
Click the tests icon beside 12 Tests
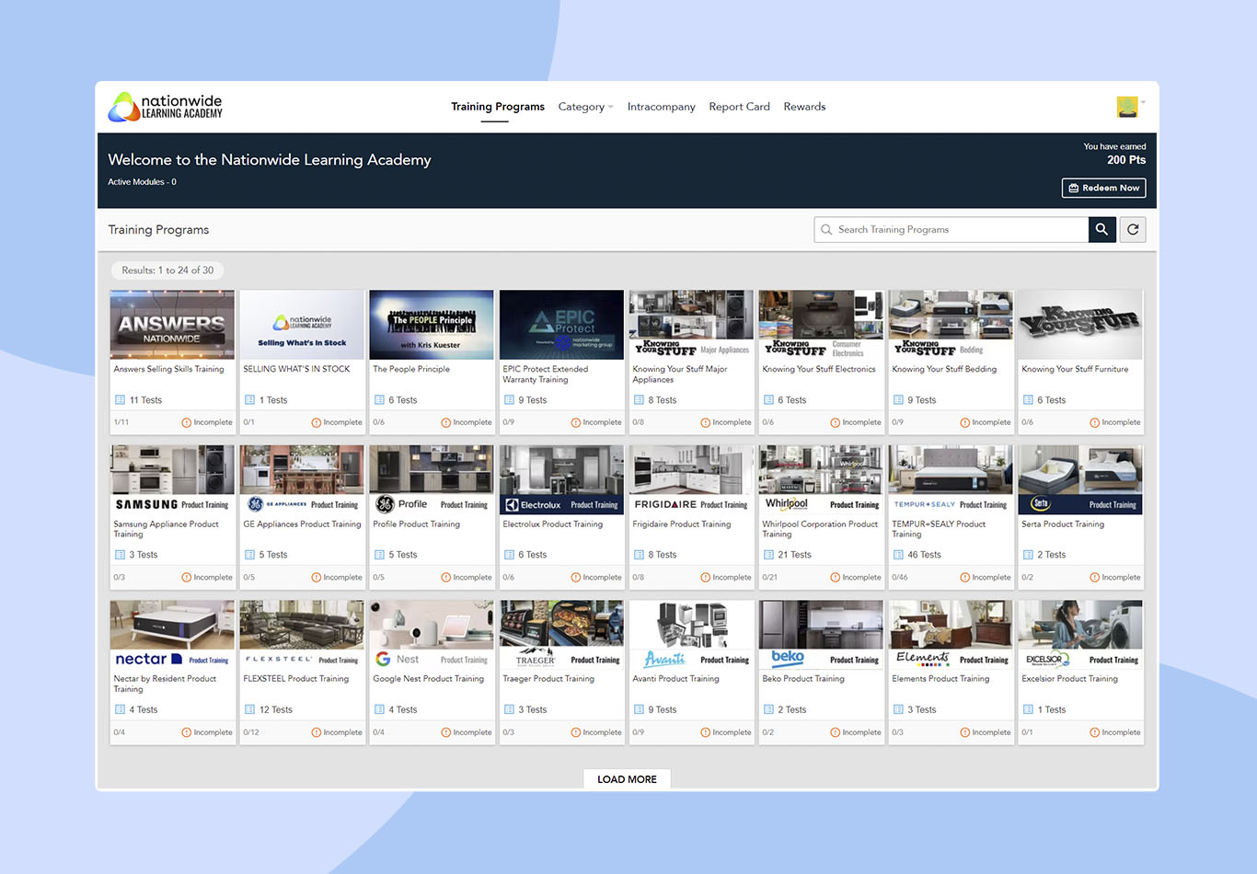(x=249, y=709)
